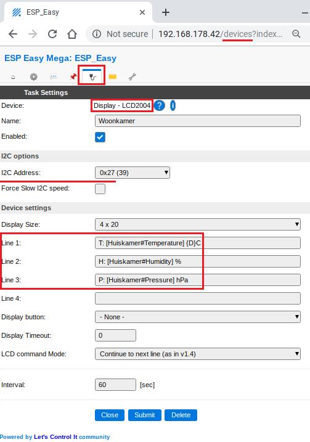Uncheck the Enabled checkbox

pos(100,137)
